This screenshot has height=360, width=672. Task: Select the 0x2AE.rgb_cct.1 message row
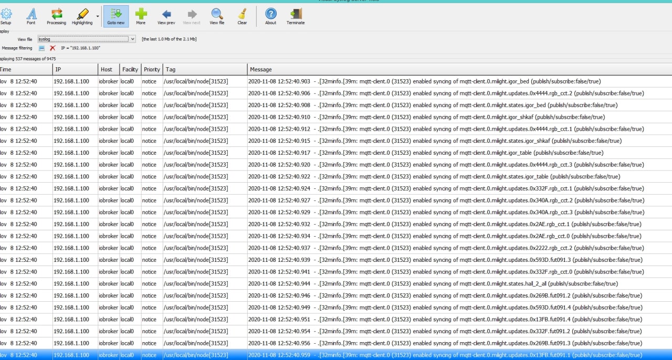pos(336,224)
